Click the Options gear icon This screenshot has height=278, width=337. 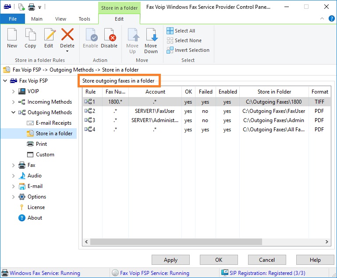point(22,197)
